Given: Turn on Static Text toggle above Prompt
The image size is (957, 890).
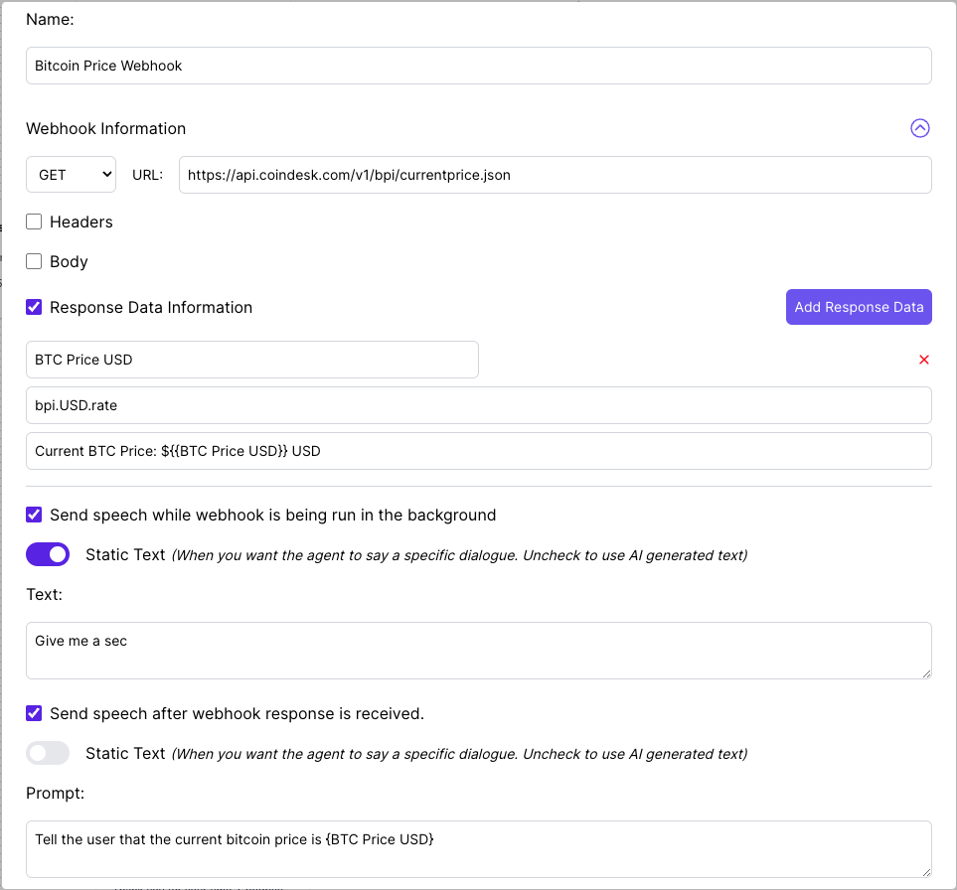Looking at the screenshot, I should click(48, 753).
